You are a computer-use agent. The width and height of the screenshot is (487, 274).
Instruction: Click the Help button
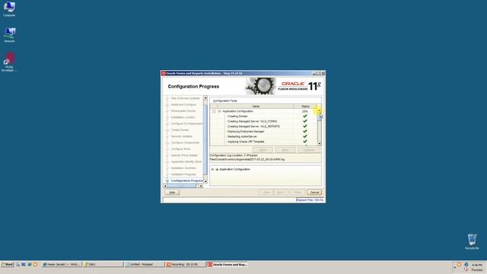pyautogui.click(x=172, y=193)
